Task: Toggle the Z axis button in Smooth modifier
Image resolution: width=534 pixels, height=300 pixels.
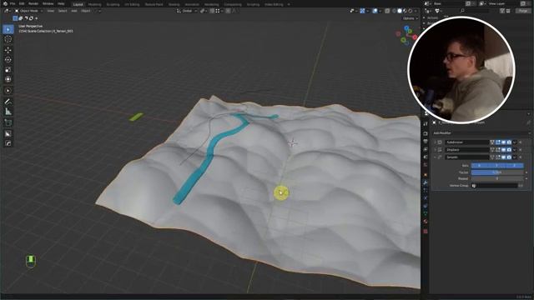Action: (x=515, y=166)
